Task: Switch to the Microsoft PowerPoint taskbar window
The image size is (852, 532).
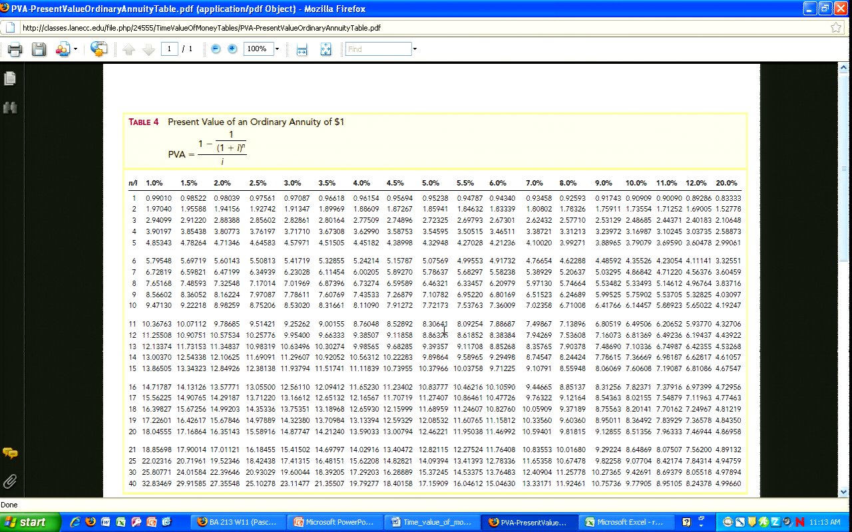Action: tap(336, 522)
